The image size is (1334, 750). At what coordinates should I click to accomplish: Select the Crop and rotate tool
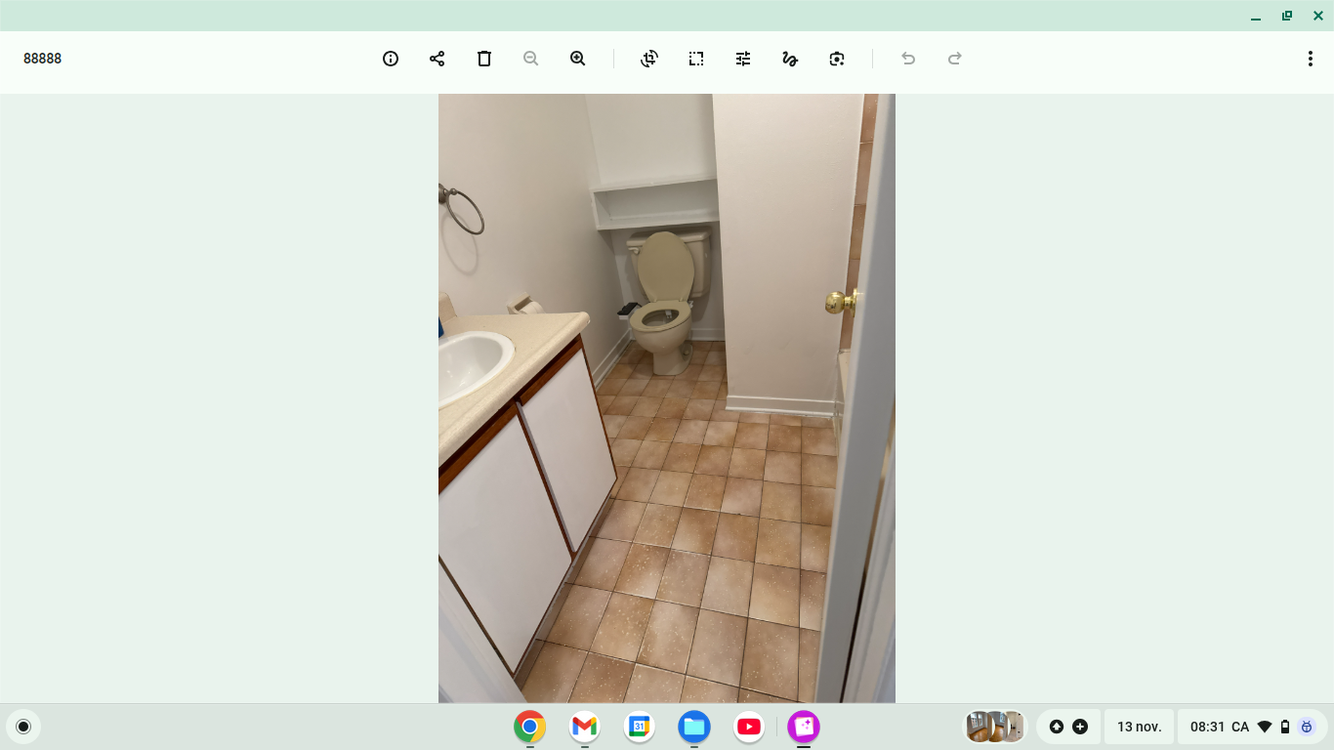pos(649,59)
